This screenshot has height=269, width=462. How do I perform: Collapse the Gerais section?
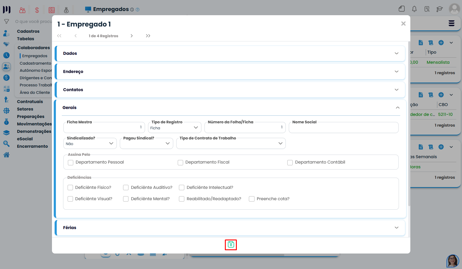231,108
